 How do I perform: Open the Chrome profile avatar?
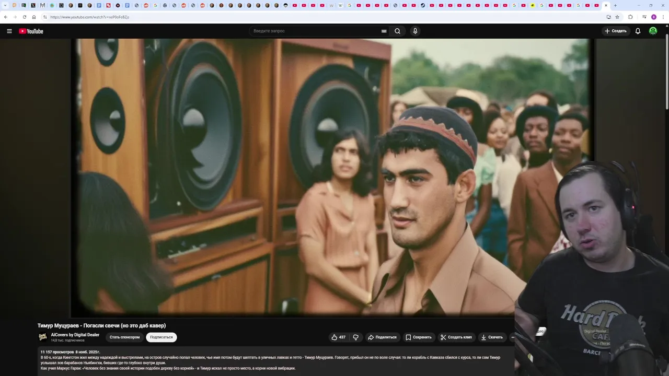[653, 17]
